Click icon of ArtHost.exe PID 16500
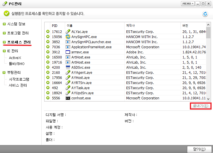Screen dimensions: 213x153 (x=68, y=57)
